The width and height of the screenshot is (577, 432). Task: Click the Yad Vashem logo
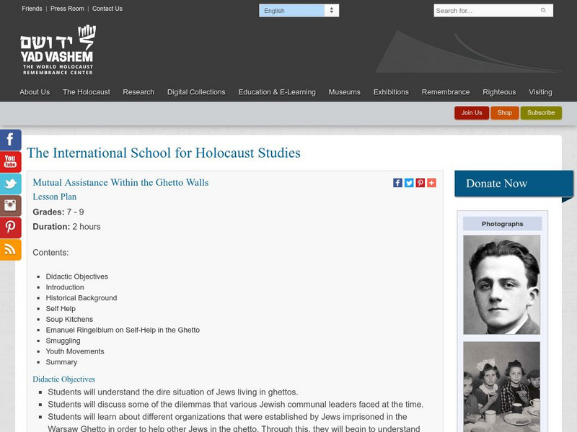click(58, 50)
